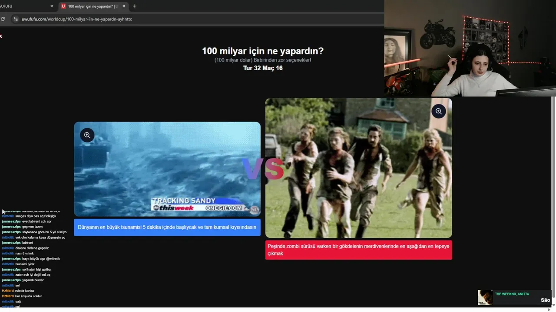Click chat message 'dinlene dinlene geçeriz'

point(32,248)
